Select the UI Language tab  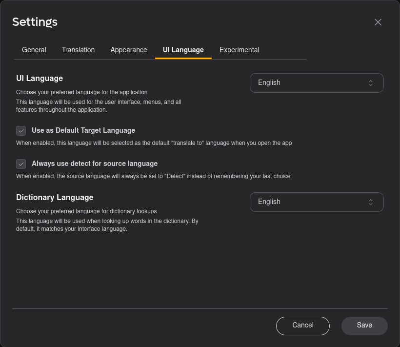[183, 50]
